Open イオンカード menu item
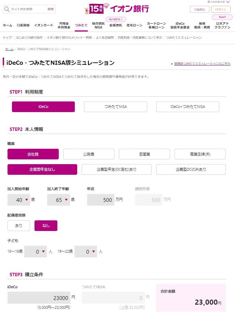Screen dimensions: 235x316 44,25
